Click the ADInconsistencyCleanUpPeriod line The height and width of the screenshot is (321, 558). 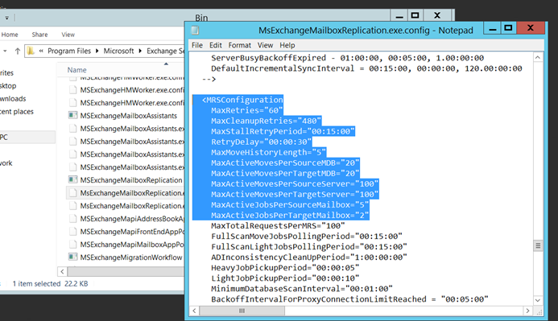(309, 257)
